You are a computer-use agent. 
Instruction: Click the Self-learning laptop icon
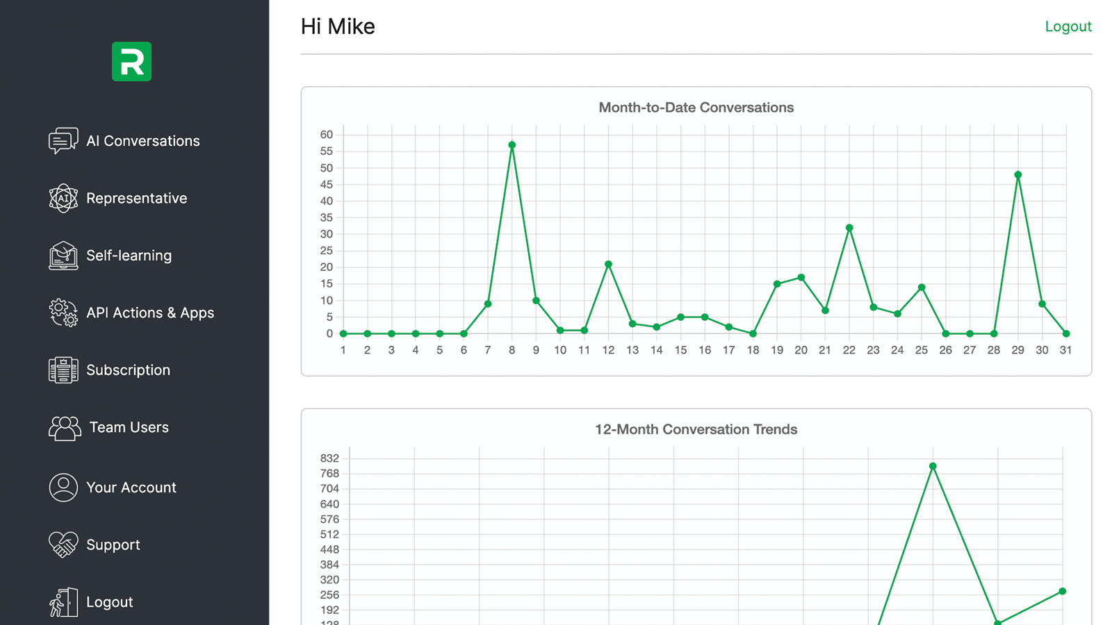click(63, 256)
